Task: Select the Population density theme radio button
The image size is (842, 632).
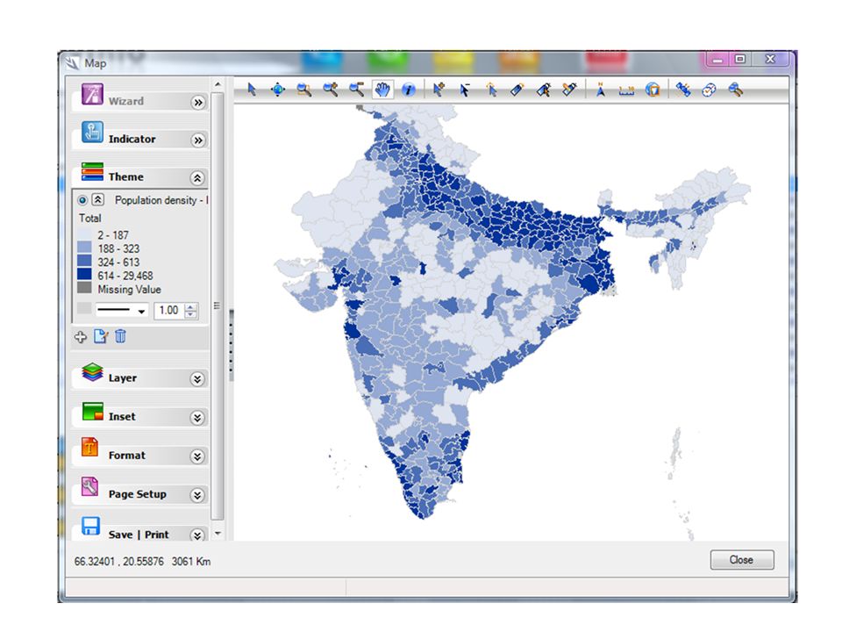Action: tap(82, 200)
